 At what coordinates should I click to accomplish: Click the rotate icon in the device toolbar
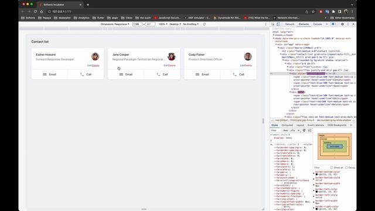204,24
